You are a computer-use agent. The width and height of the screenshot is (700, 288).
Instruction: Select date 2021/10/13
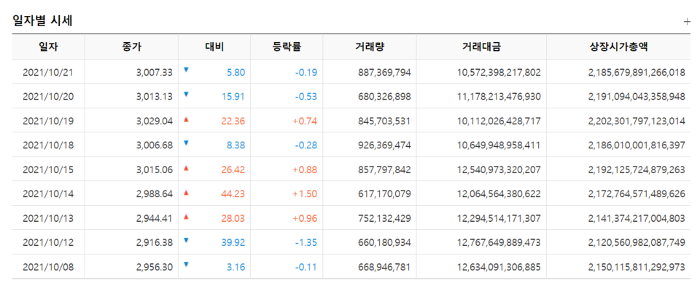pyautogui.click(x=48, y=218)
